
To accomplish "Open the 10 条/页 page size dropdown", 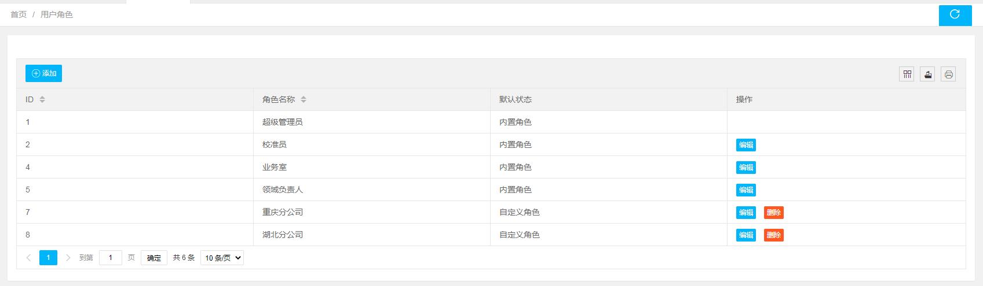I will click(x=222, y=258).
